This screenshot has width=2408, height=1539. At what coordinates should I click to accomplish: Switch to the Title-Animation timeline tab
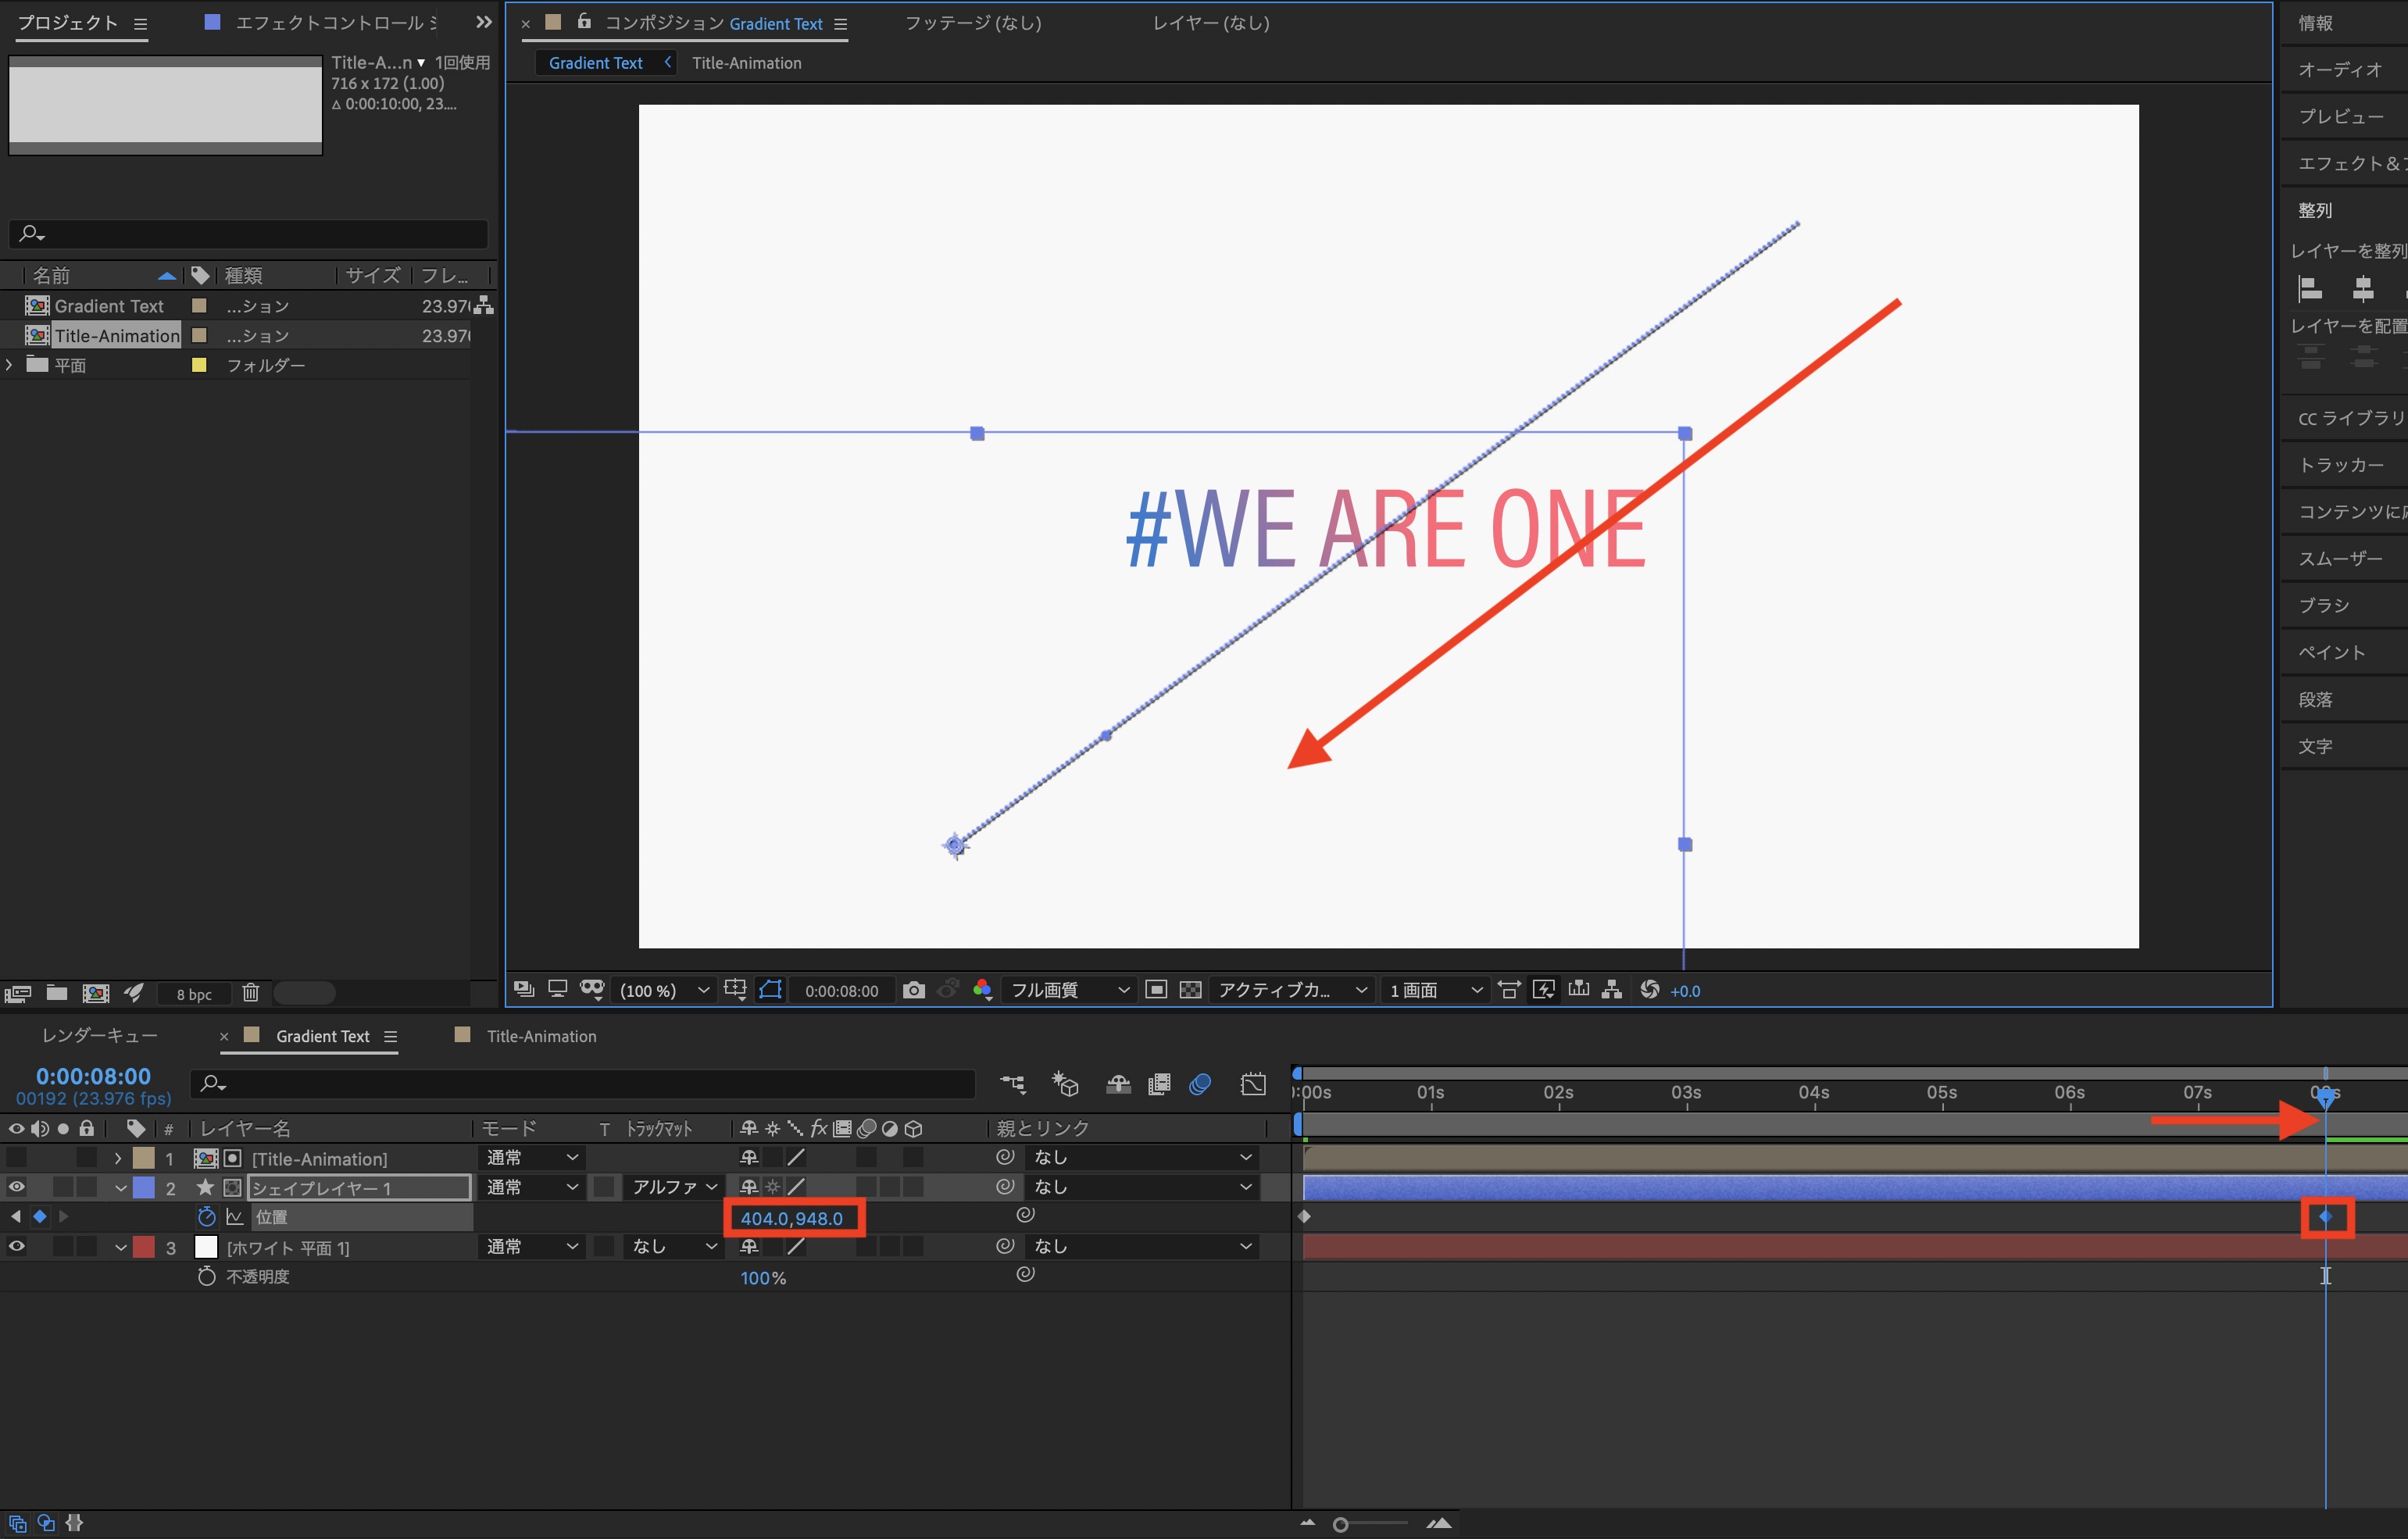pyautogui.click(x=541, y=1036)
